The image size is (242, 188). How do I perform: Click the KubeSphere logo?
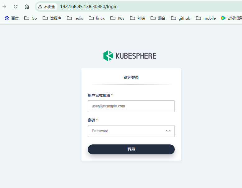tap(130, 56)
